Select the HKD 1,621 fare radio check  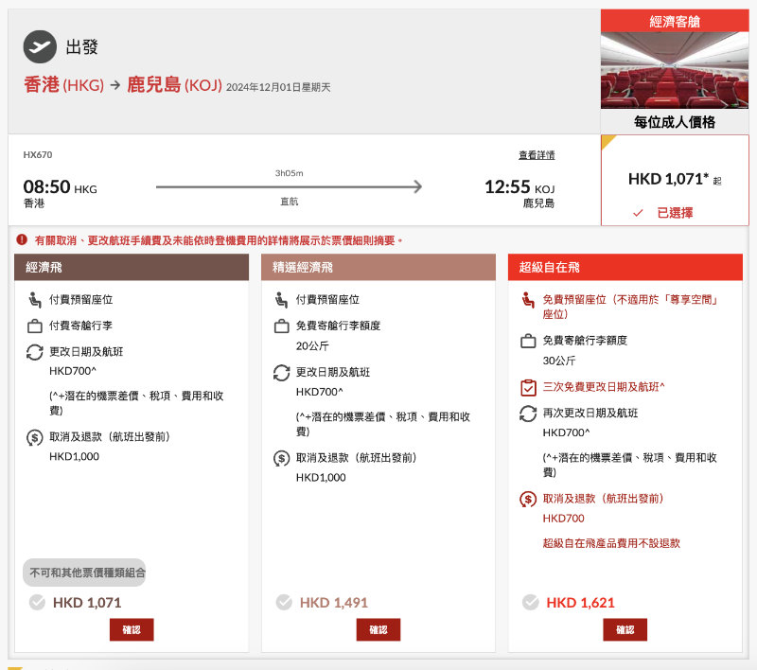531,603
